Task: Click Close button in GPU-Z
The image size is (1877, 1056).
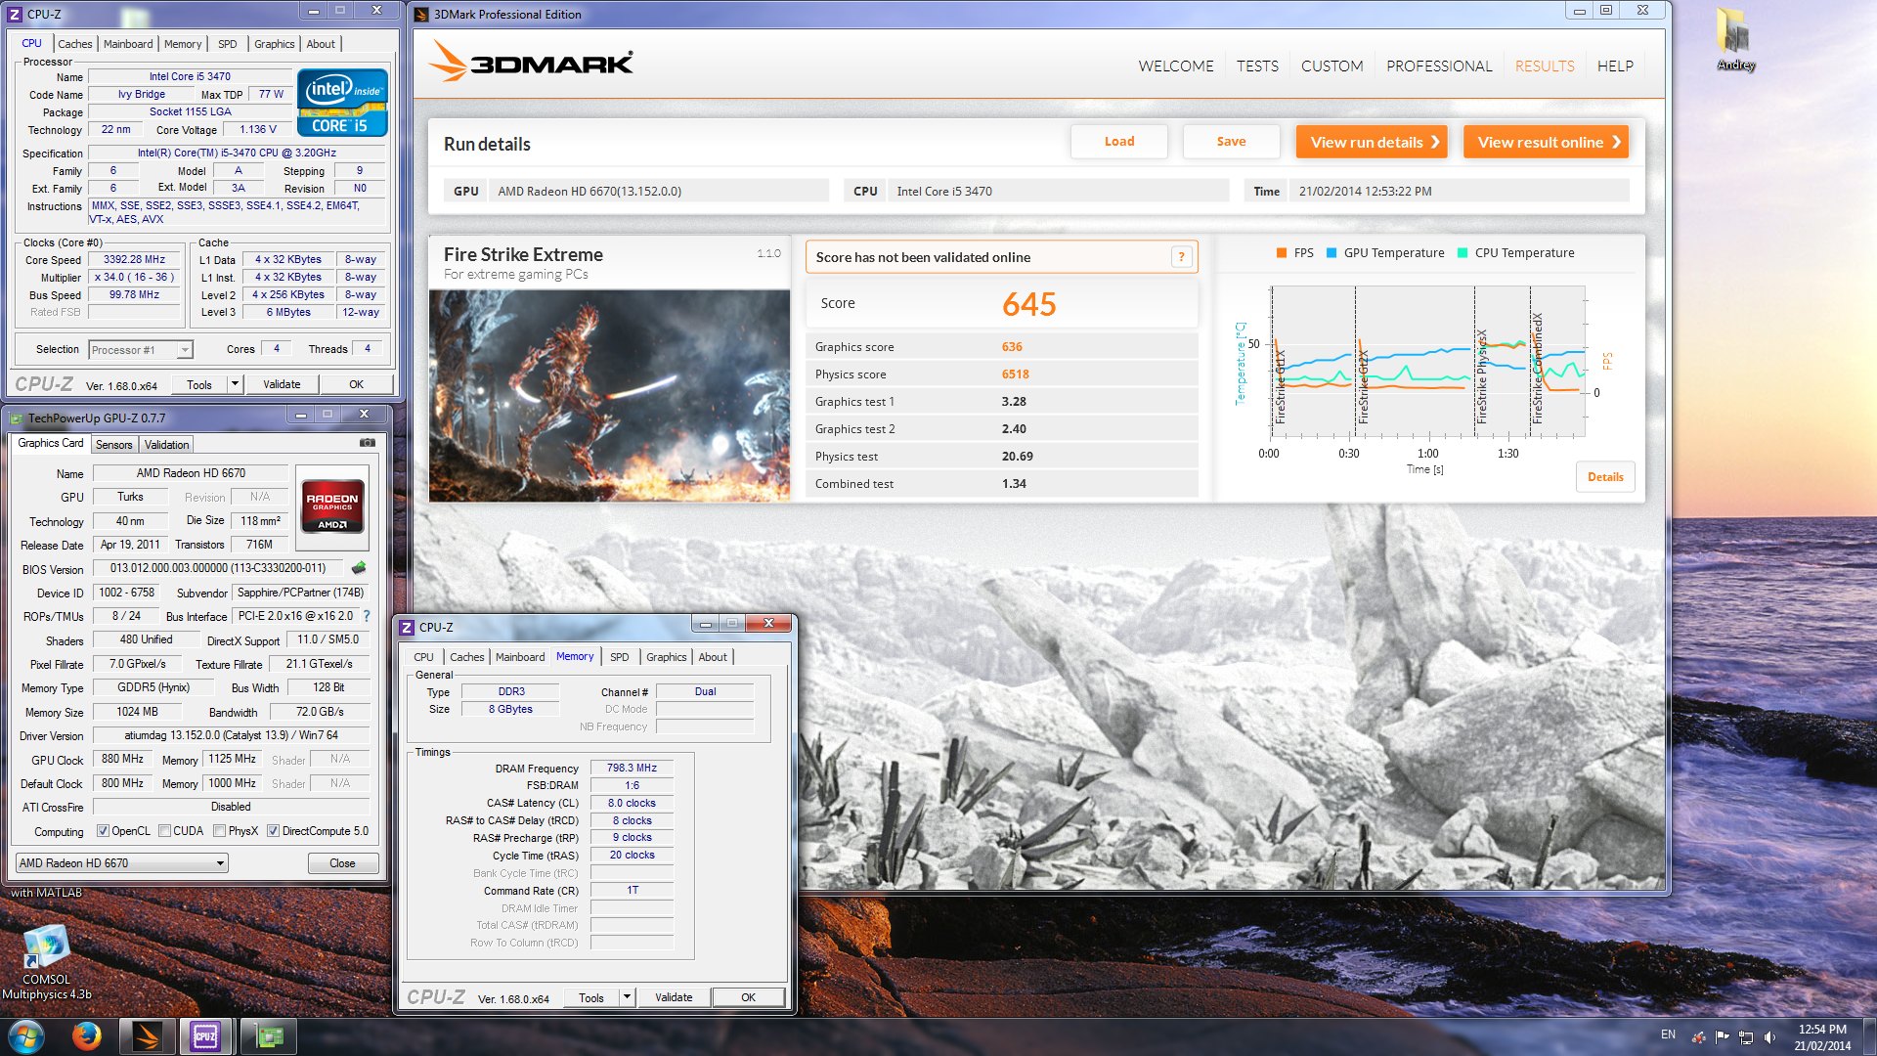Action: coord(342,862)
